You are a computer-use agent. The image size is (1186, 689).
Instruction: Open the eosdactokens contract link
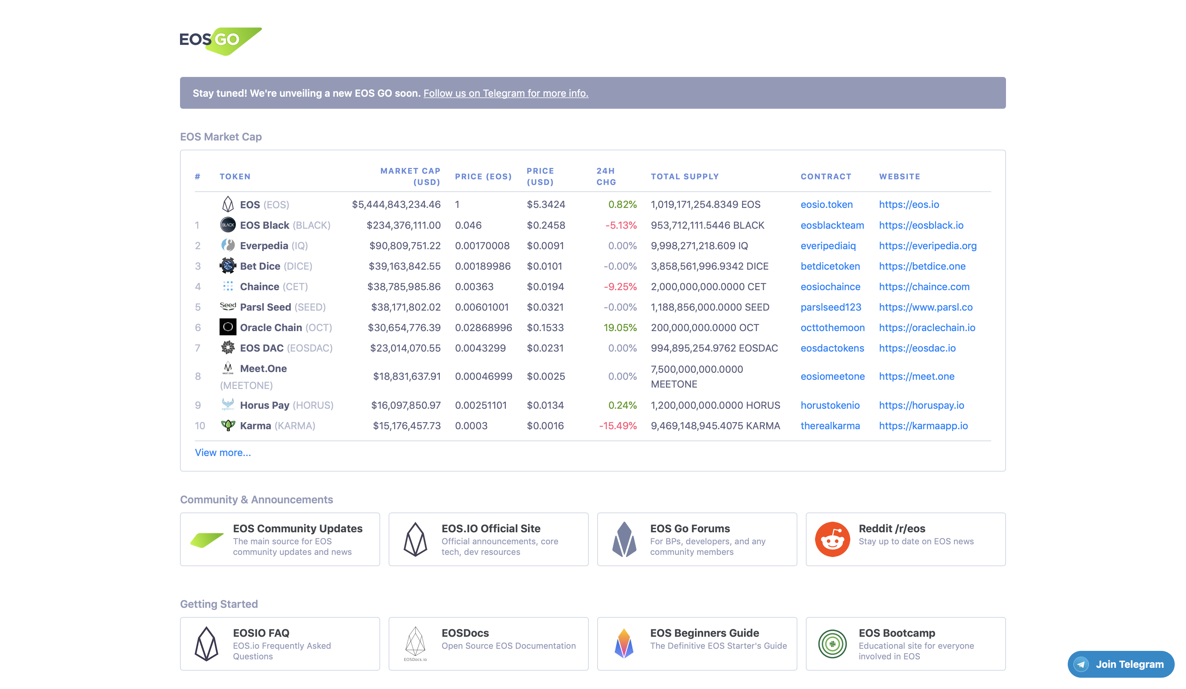[833, 348]
